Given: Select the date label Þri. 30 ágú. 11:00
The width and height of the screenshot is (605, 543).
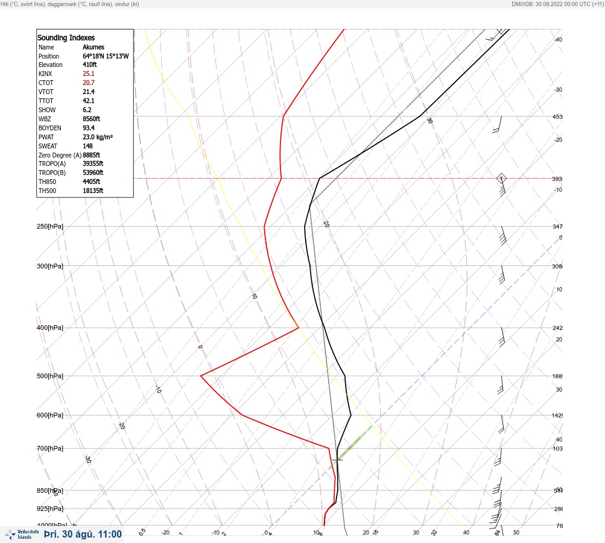Looking at the screenshot, I should 83,534.
